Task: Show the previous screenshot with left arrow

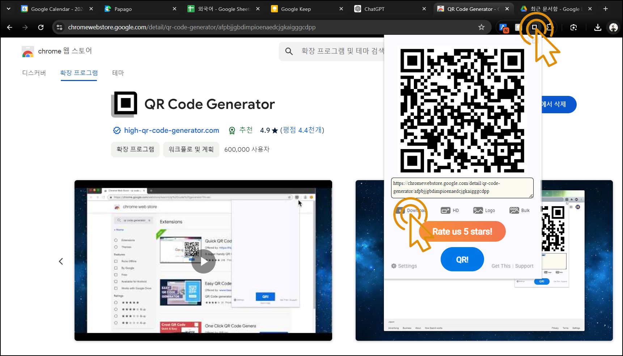Action: point(61,261)
